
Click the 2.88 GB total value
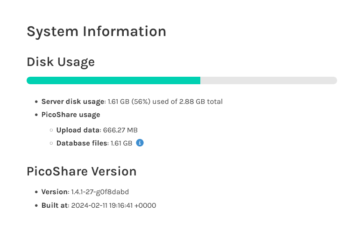pos(201,102)
